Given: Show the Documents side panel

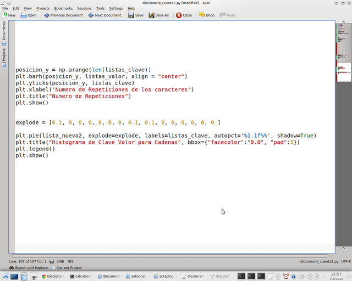Looking at the screenshot, I should pos(4,33).
